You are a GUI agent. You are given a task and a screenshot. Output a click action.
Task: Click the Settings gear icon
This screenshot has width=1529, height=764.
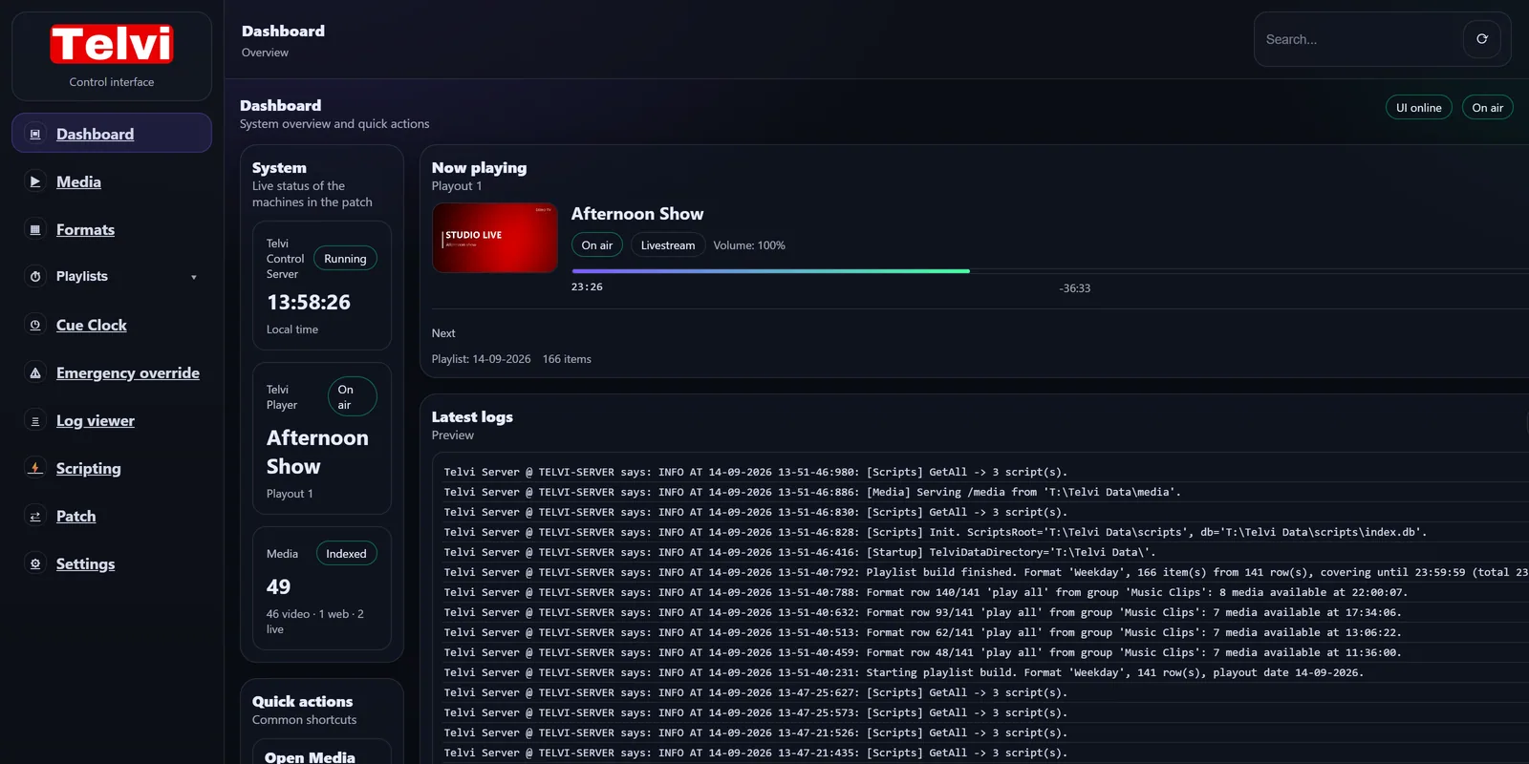tap(35, 563)
